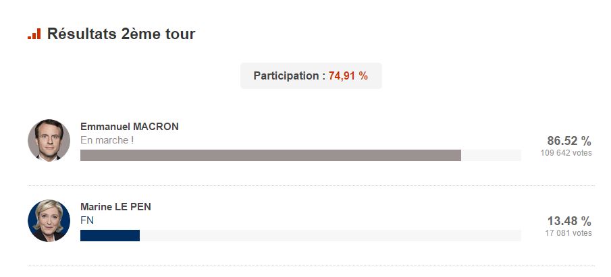Click the empty end of Macron's result bar
The width and height of the screenshot is (611, 277).
pos(491,155)
